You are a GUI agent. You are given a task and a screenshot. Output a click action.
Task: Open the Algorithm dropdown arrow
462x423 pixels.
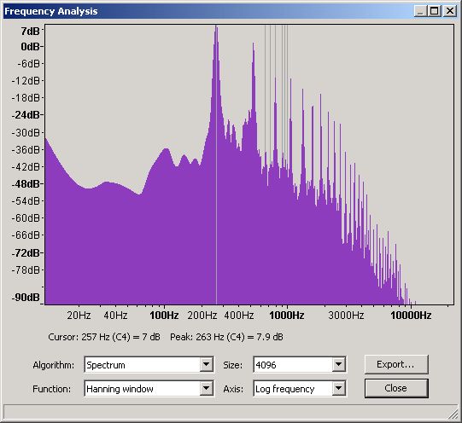[207, 365]
